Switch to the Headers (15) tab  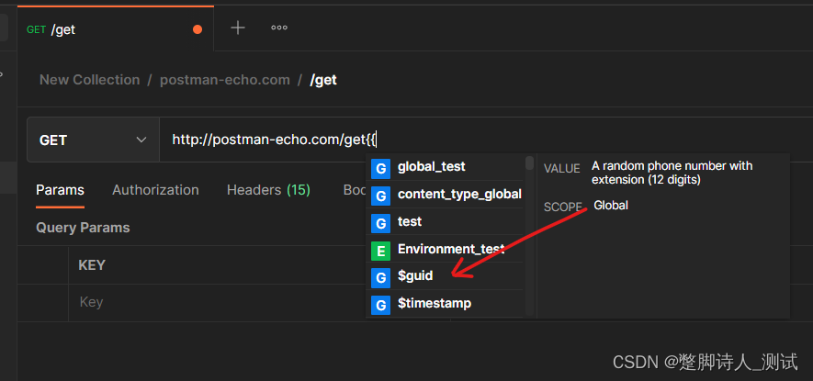tap(268, 190)
